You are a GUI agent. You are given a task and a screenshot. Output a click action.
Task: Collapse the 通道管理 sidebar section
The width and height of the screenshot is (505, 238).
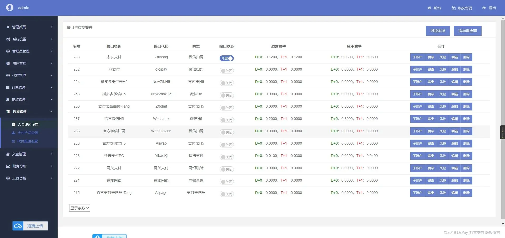[x=29, y=112]
